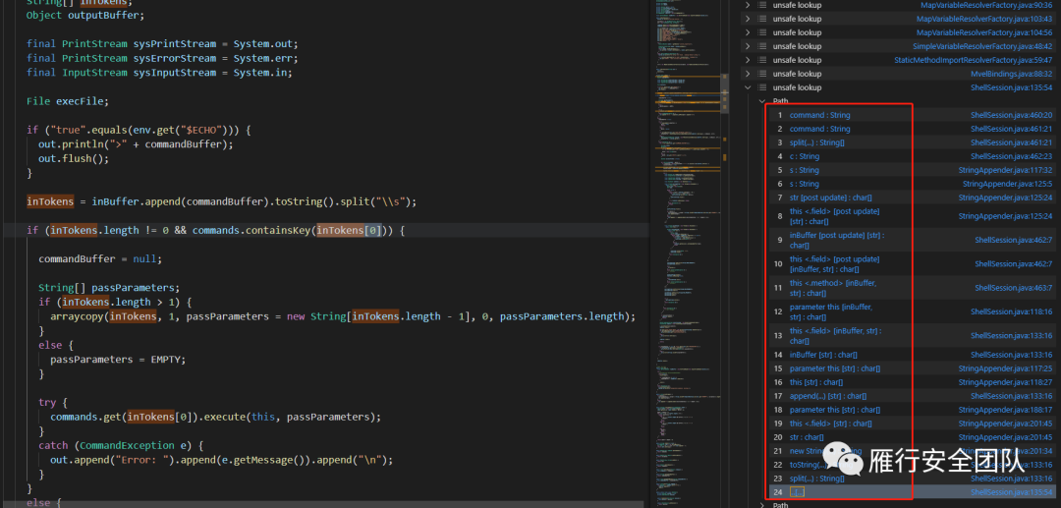Screen dimensions: 1061x508
Task: Expand result row MapVariableResolverFactory.java:103:43
Action: tap(747, 19)
